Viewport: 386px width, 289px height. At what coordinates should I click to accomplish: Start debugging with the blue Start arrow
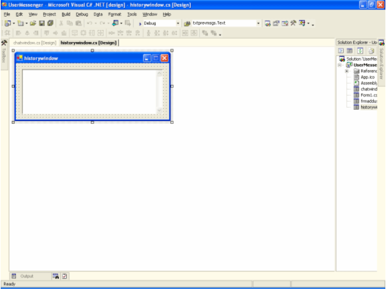tap(140, 23)
